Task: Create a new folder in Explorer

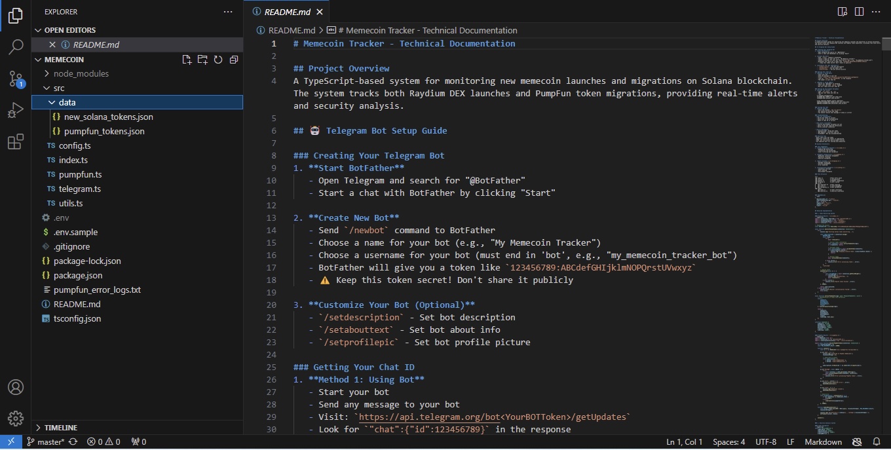Action: (202, 59)
